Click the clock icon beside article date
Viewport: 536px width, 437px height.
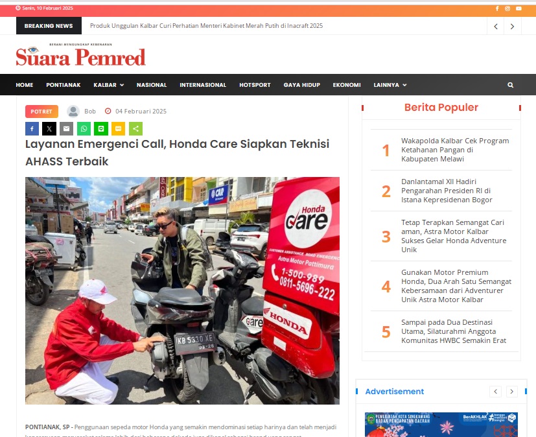point(108,111)
